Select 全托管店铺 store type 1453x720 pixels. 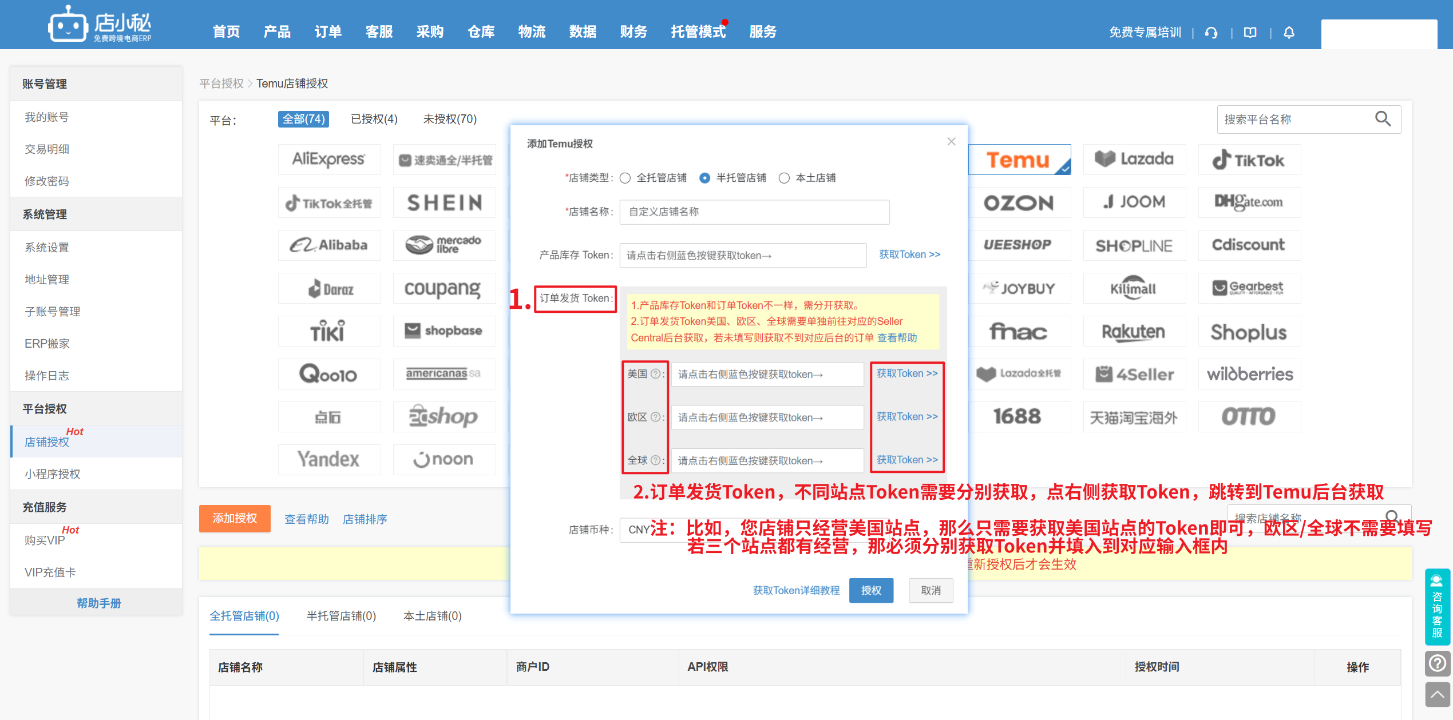point(625,178)
